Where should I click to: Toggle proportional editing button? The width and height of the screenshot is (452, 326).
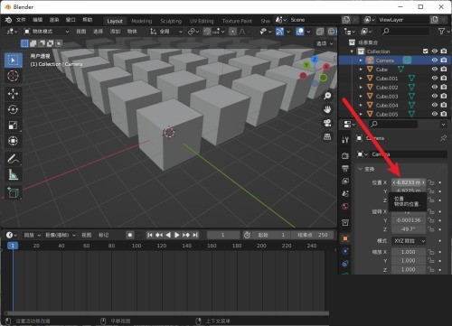point(232,32)
